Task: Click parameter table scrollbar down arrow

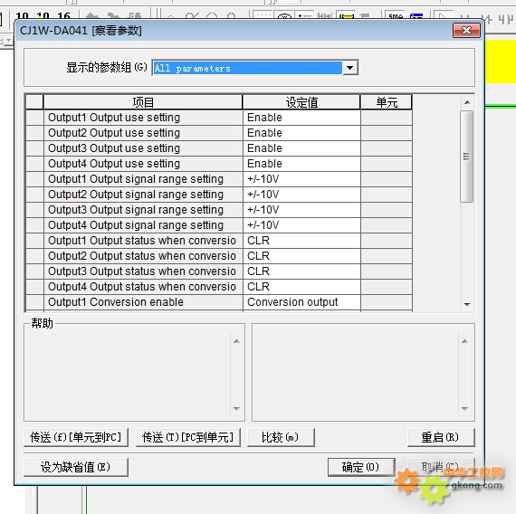Action: click(x=467, y=304)
